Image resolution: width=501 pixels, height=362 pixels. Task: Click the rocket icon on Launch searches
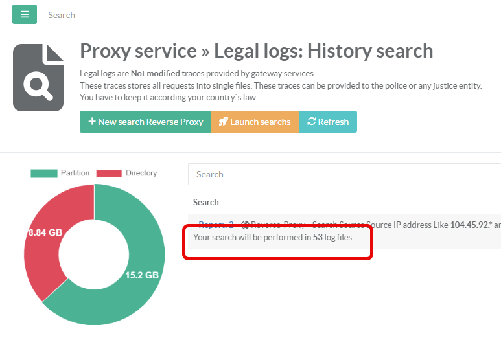[223, 122]
